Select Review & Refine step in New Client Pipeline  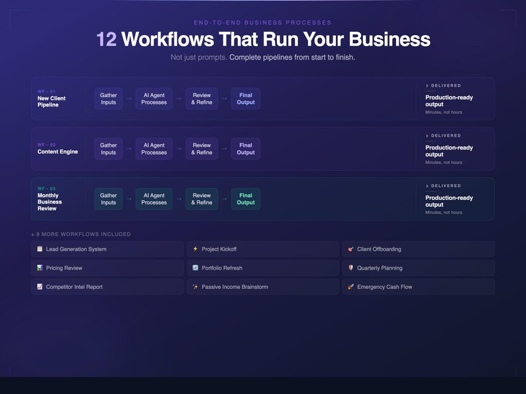click(201, 98)
